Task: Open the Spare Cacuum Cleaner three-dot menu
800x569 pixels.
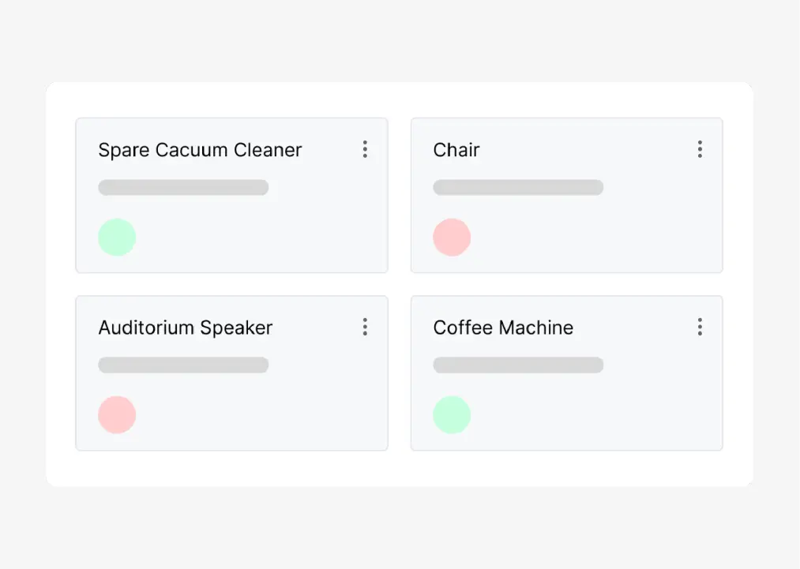Action: point(365,149)
